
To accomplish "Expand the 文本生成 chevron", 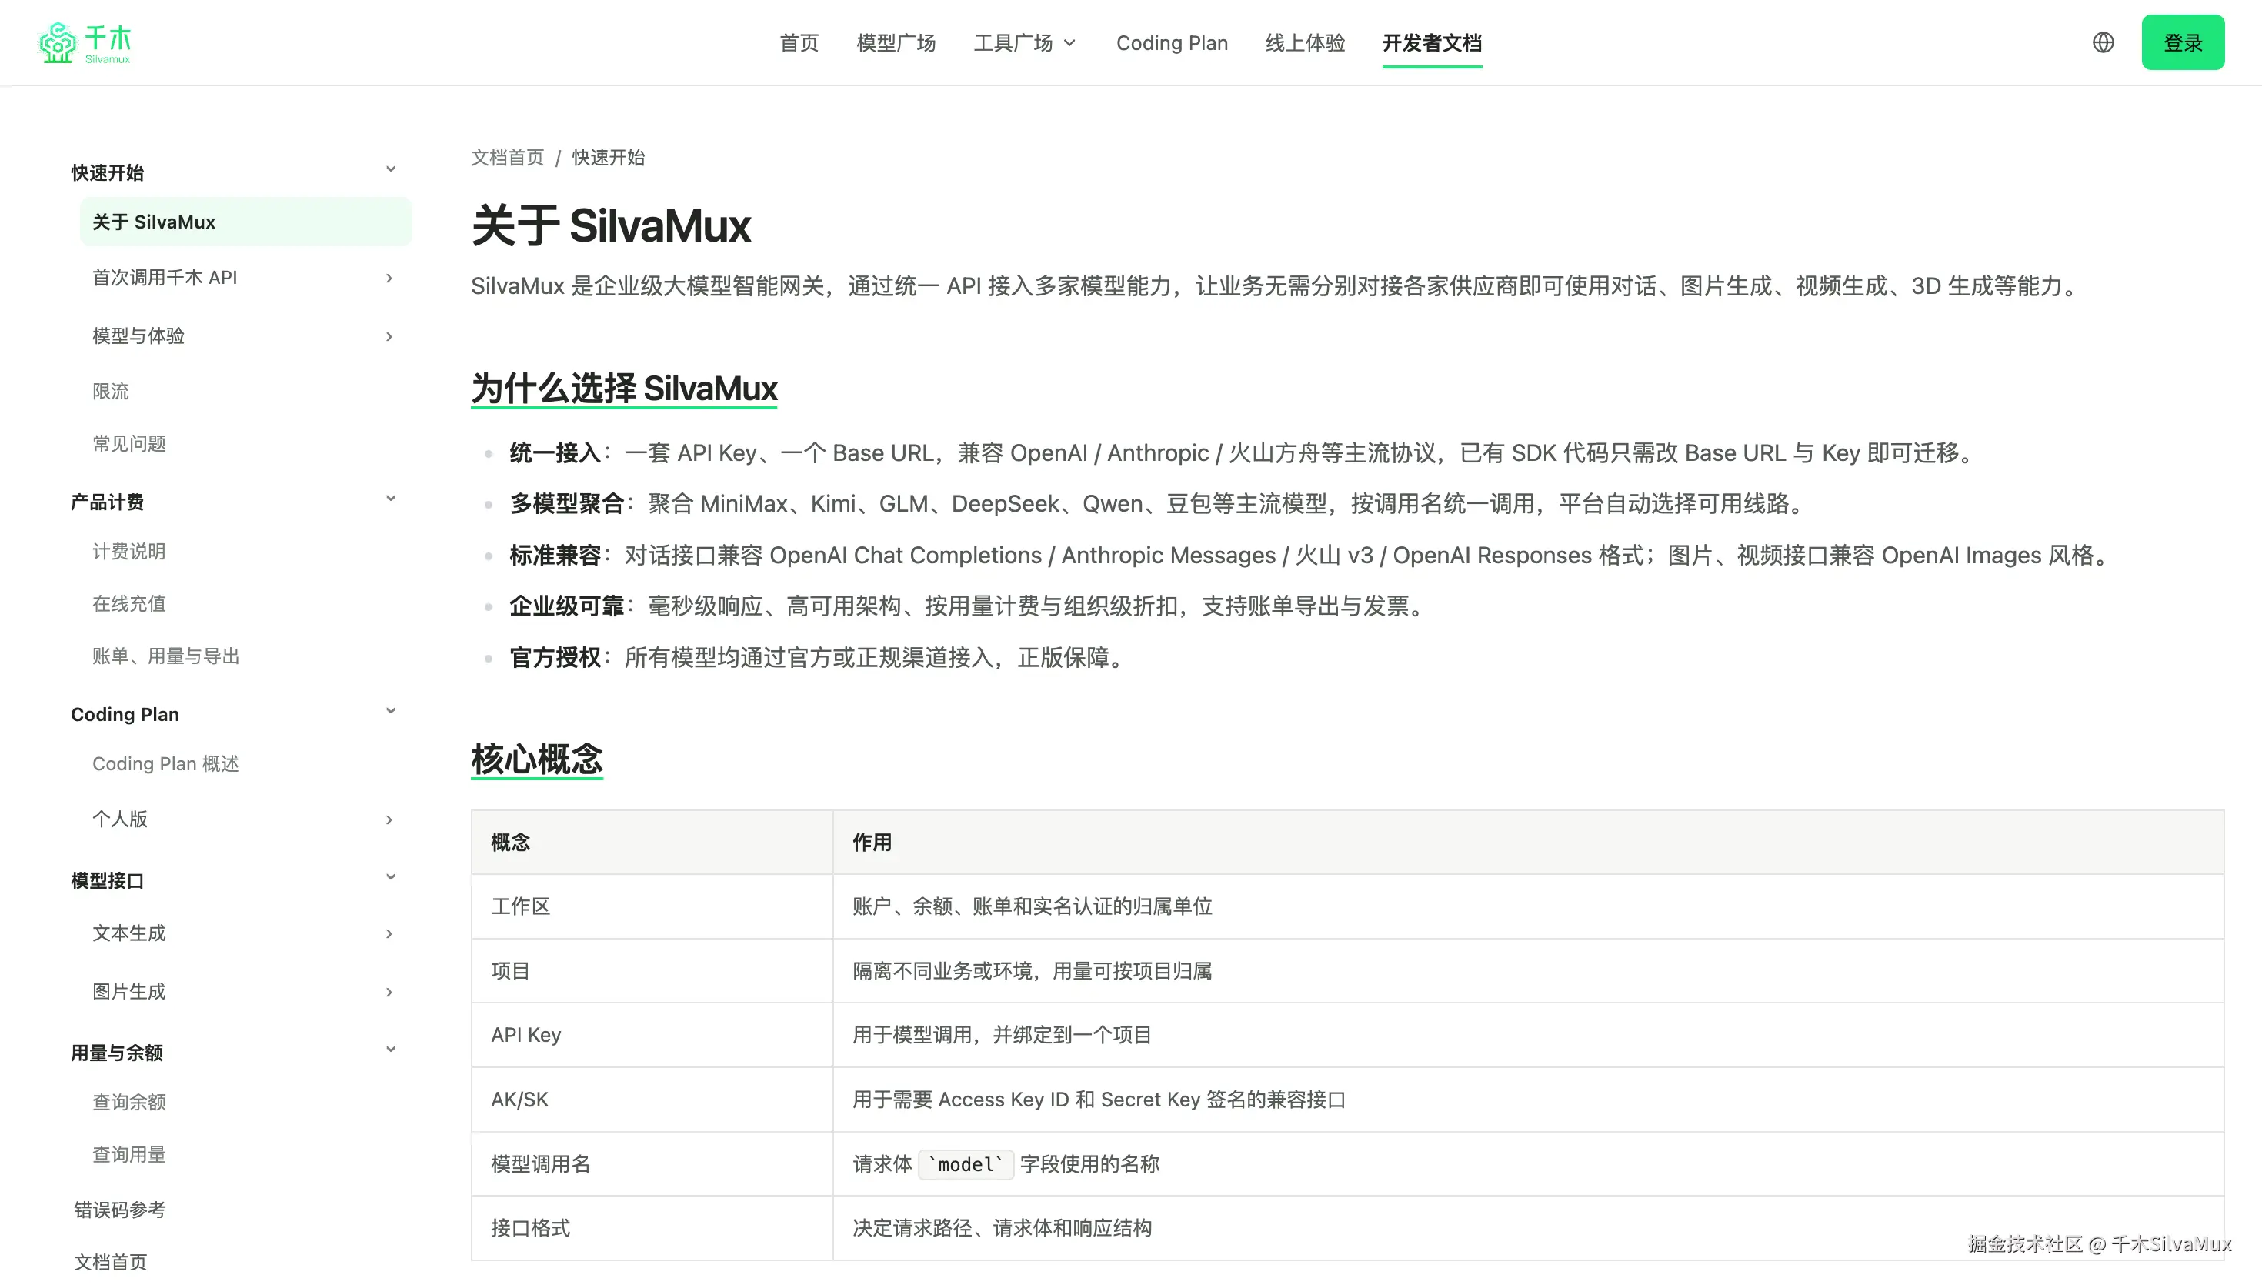I will pyautogui.click(x=389, y=934).
